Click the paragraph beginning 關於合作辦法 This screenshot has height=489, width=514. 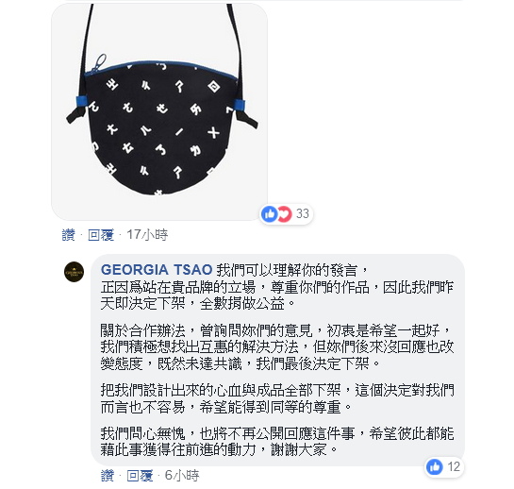277,346
